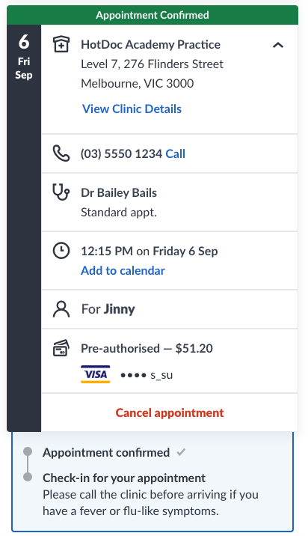Click the stethoscope doctor icon
The height and width of the screenshot is (536, 308).
click(61, 192)
